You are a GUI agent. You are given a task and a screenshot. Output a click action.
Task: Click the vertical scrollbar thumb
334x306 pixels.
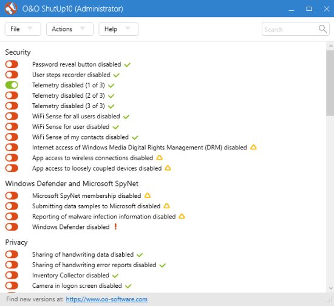(330, 83)
